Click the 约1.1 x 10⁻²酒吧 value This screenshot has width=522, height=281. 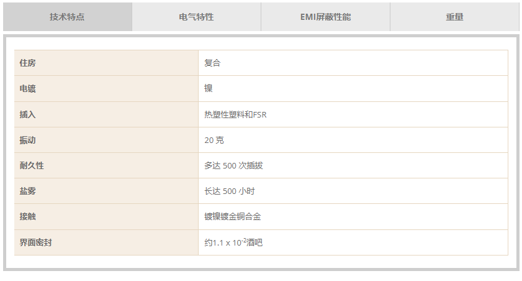click(x=233, y=242)
